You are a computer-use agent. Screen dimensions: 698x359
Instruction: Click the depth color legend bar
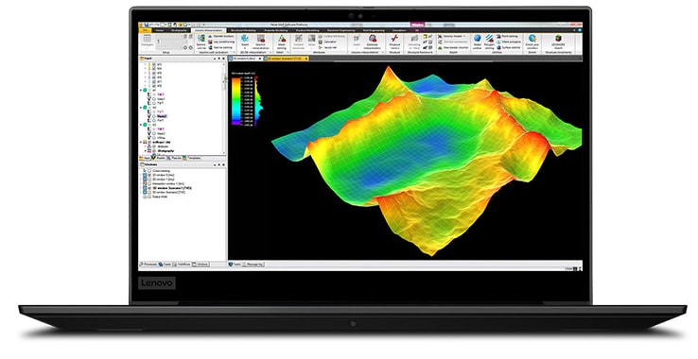(236, 100)
